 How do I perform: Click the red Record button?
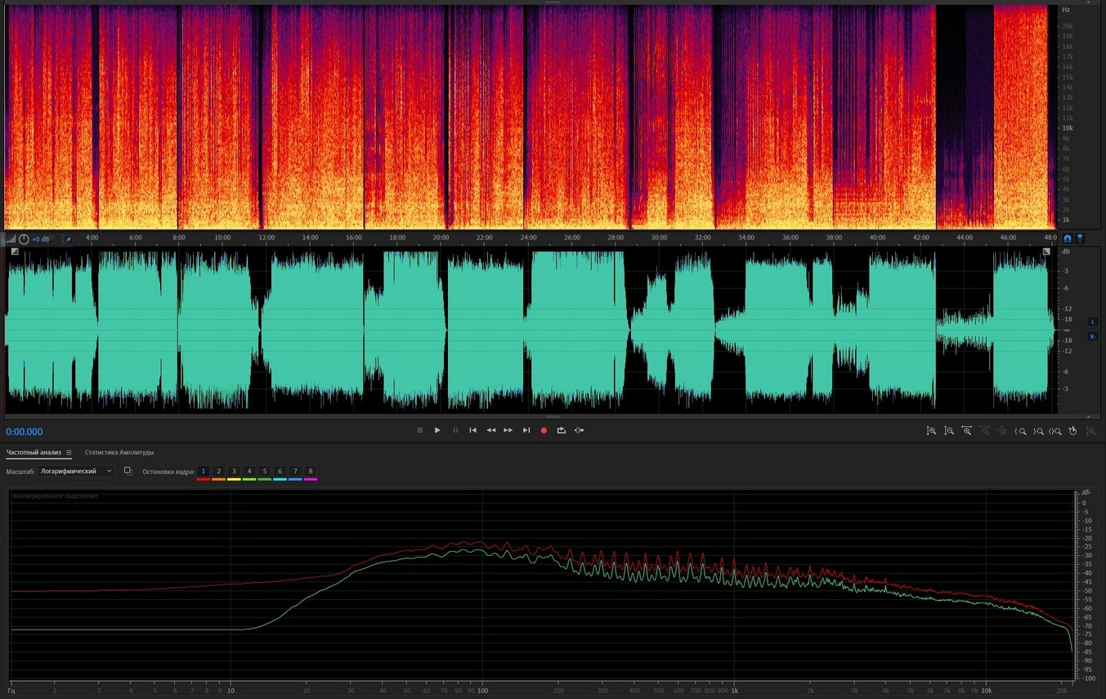point(544,430)
